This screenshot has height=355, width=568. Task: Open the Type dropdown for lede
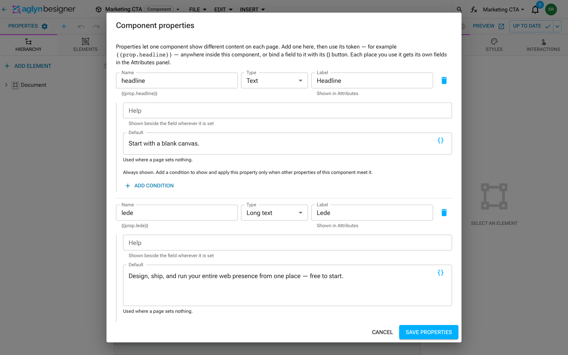coord(275,213)
